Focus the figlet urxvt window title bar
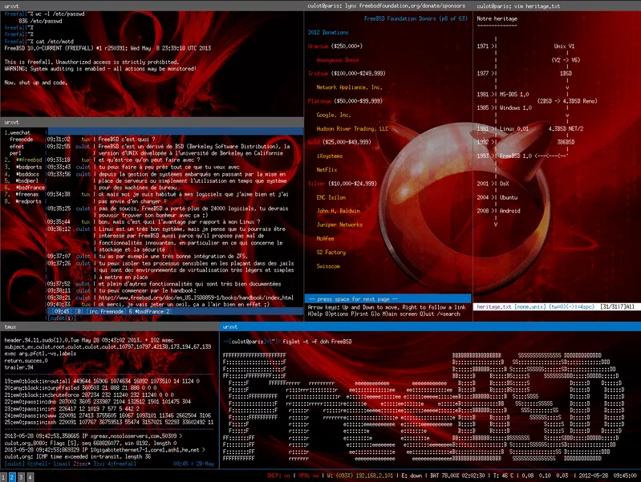641x482 pixels. click(x=431, y=326)
